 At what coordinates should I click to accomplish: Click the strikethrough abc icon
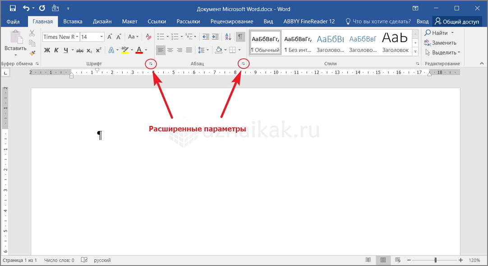coord(80,50)
